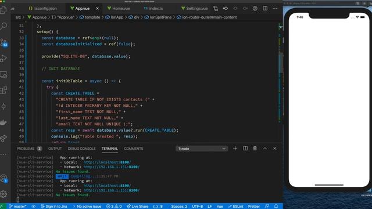Kill terminal with trash icon
The height and width of the screenshot is (209, 372).
pos(255,149)
